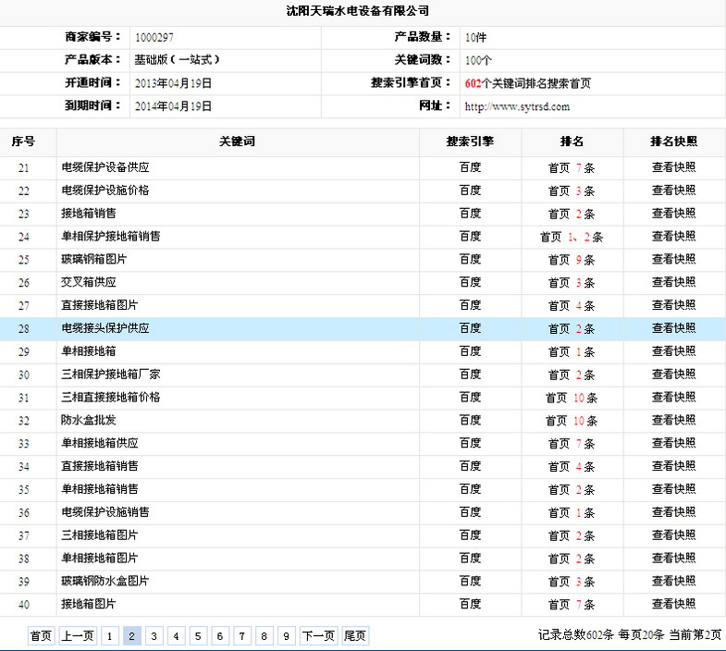Click the record summary 记录总数602条 text
The height and width of the screenshot is (651, 726).
pos(575,634)
